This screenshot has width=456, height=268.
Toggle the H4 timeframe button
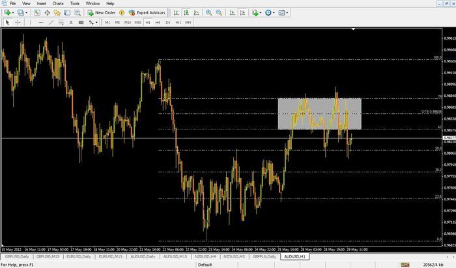[158, 22]
